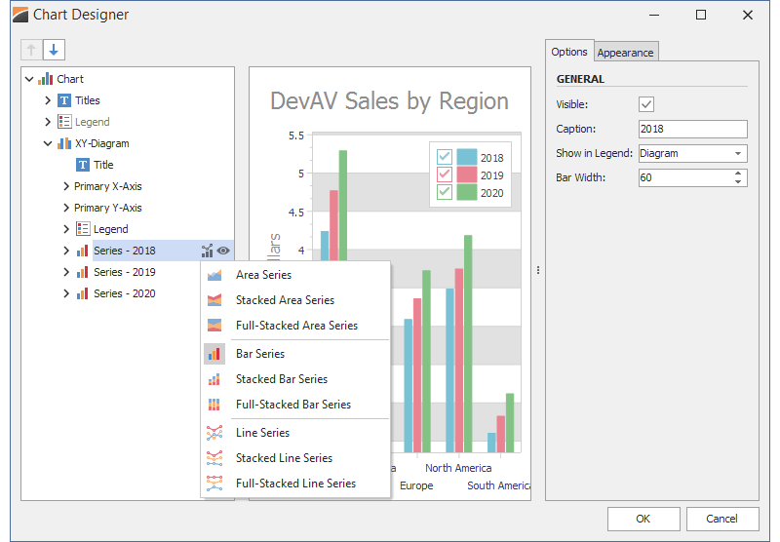Pick the Full-Stacked Bar Series icon
The width and height of the screenshot is (780, 542).
[214, 405]
